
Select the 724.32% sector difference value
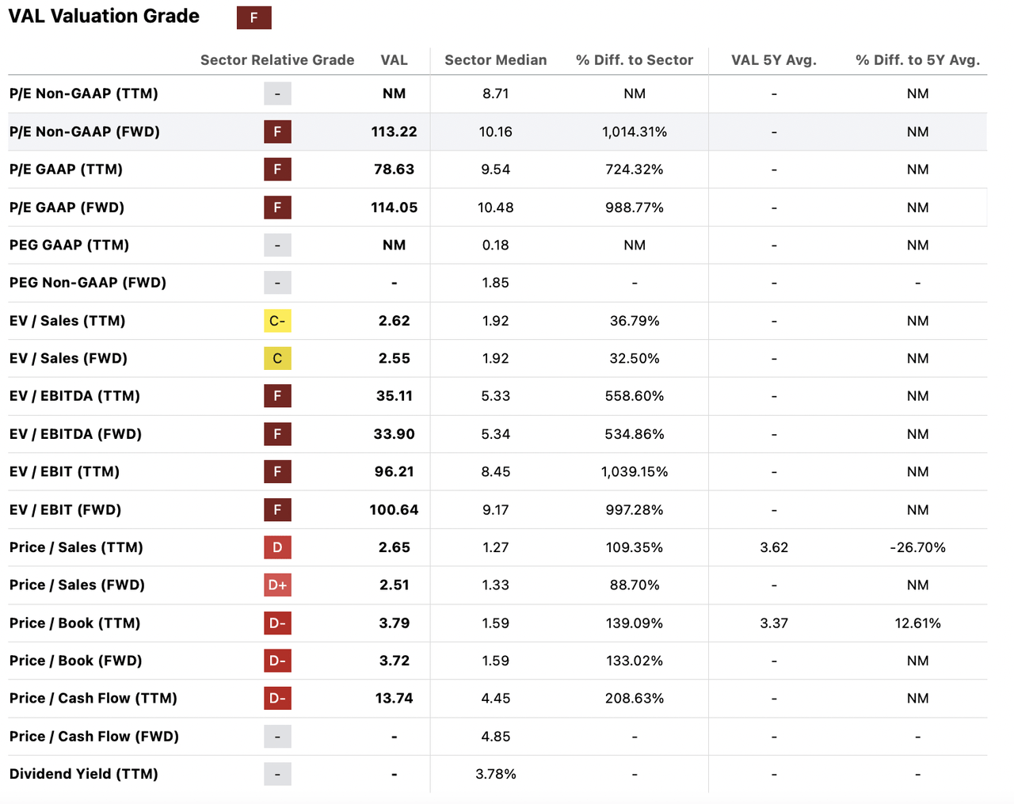point(635,170)
